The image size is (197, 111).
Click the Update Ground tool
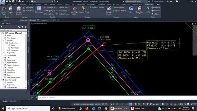pyautogui.click(x=63, y=14)
